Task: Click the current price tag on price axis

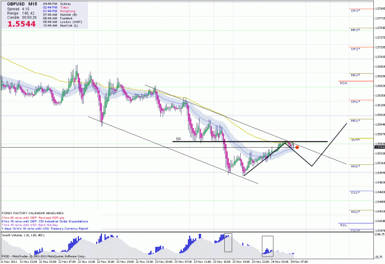Action: click(379, 147)
